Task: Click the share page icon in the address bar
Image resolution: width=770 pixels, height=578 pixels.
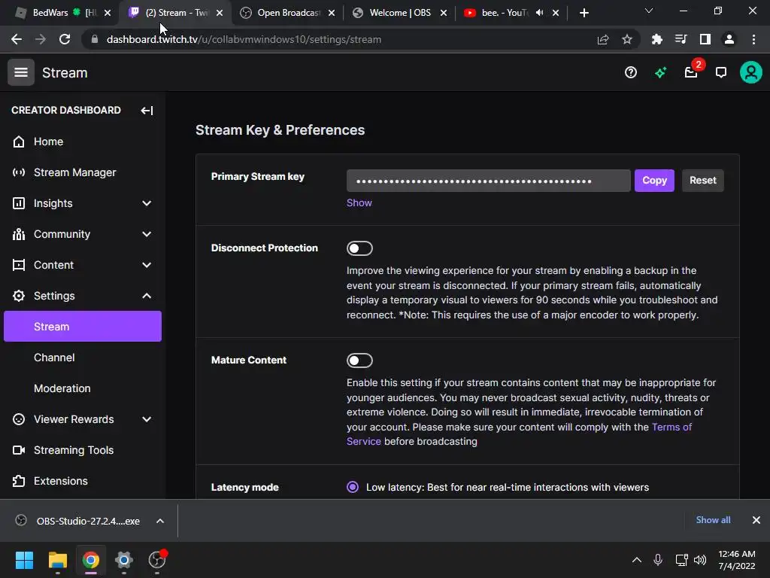Action: tap(603, 39)
